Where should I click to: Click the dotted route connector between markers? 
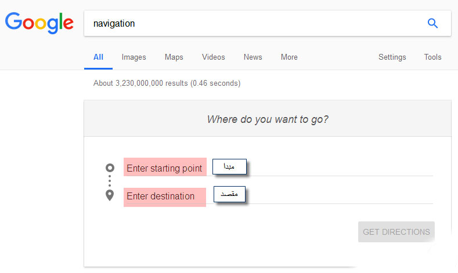point(110,181)
